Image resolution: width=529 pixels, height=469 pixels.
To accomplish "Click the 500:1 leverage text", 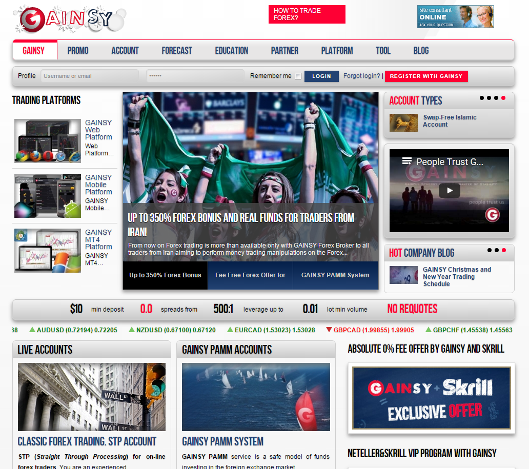I will point(248,309).
